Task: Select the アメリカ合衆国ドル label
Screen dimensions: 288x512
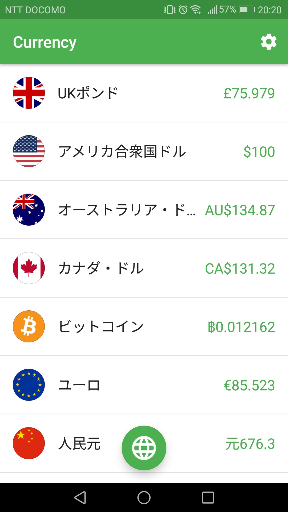Action: pyautogui.click(x=122, y=151)
